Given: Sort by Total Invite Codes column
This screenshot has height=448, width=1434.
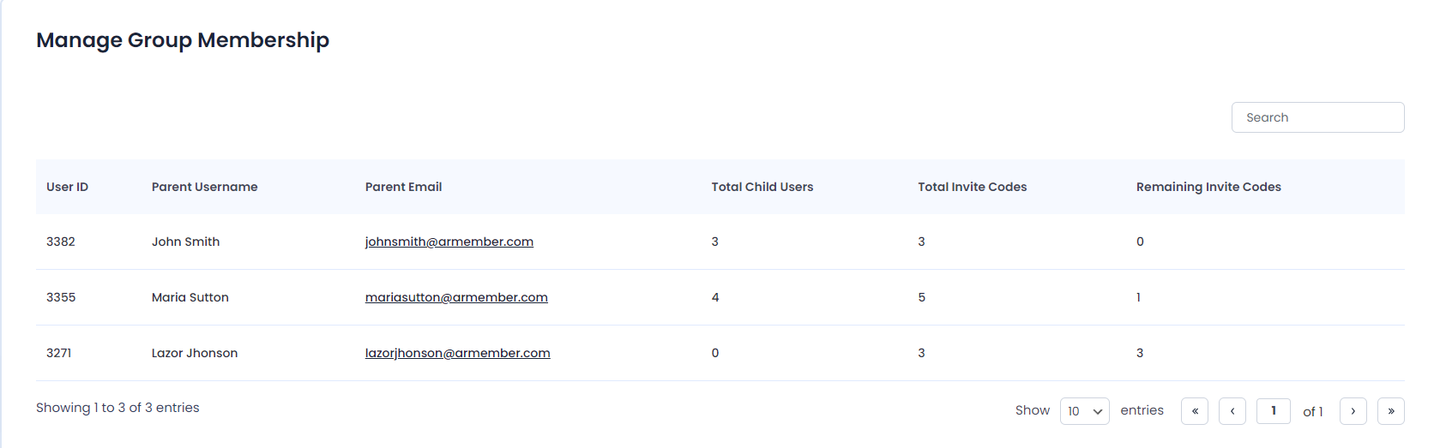Looking at the screenshot, I should pyautogui.click(x=973, y=187).
